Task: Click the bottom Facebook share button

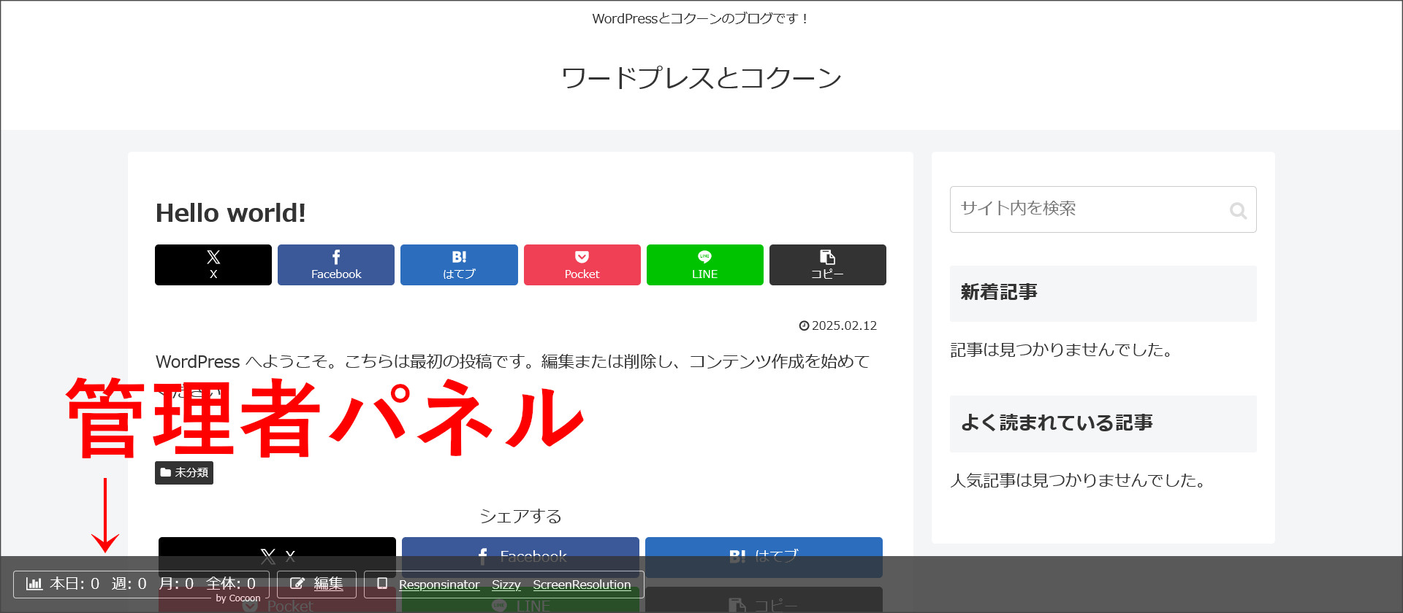Action: pos(520,557)
